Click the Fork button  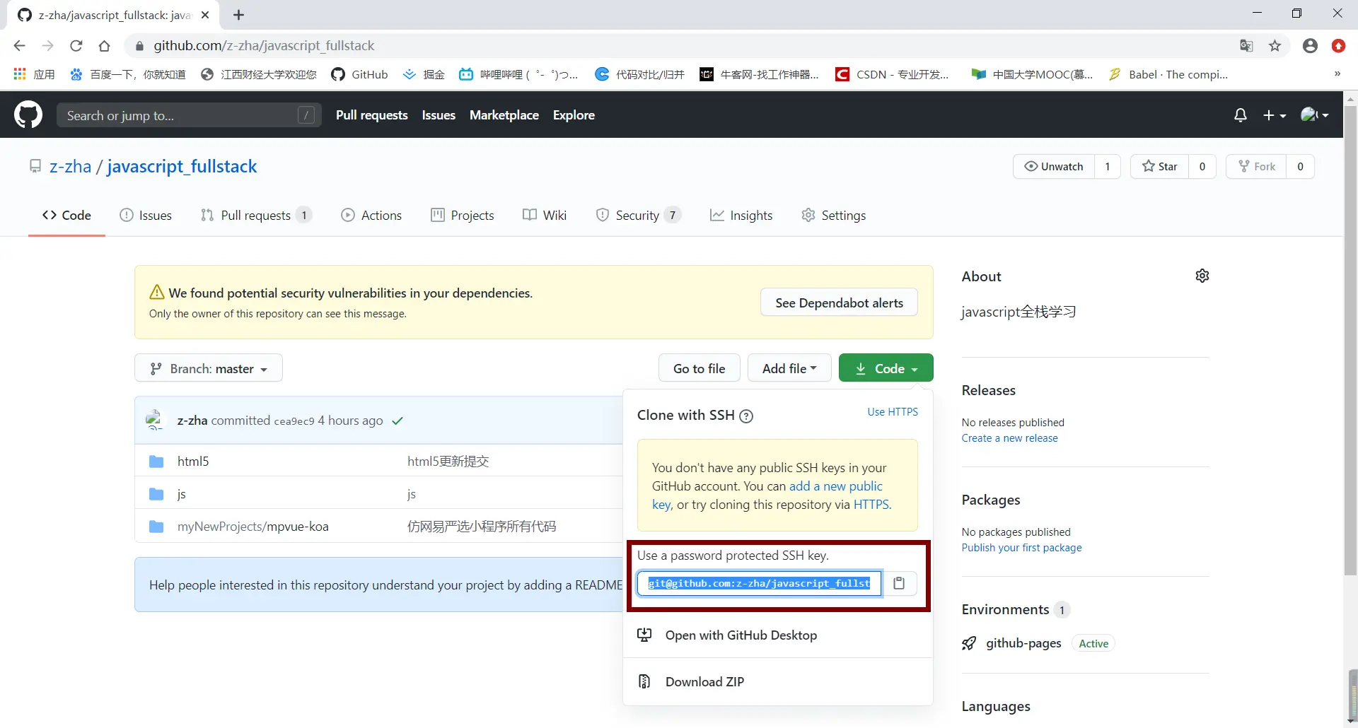point(1256,167)
